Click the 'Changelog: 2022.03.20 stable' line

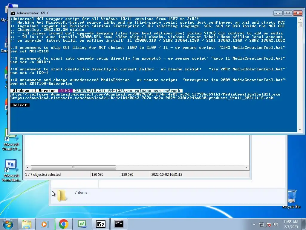47,30
